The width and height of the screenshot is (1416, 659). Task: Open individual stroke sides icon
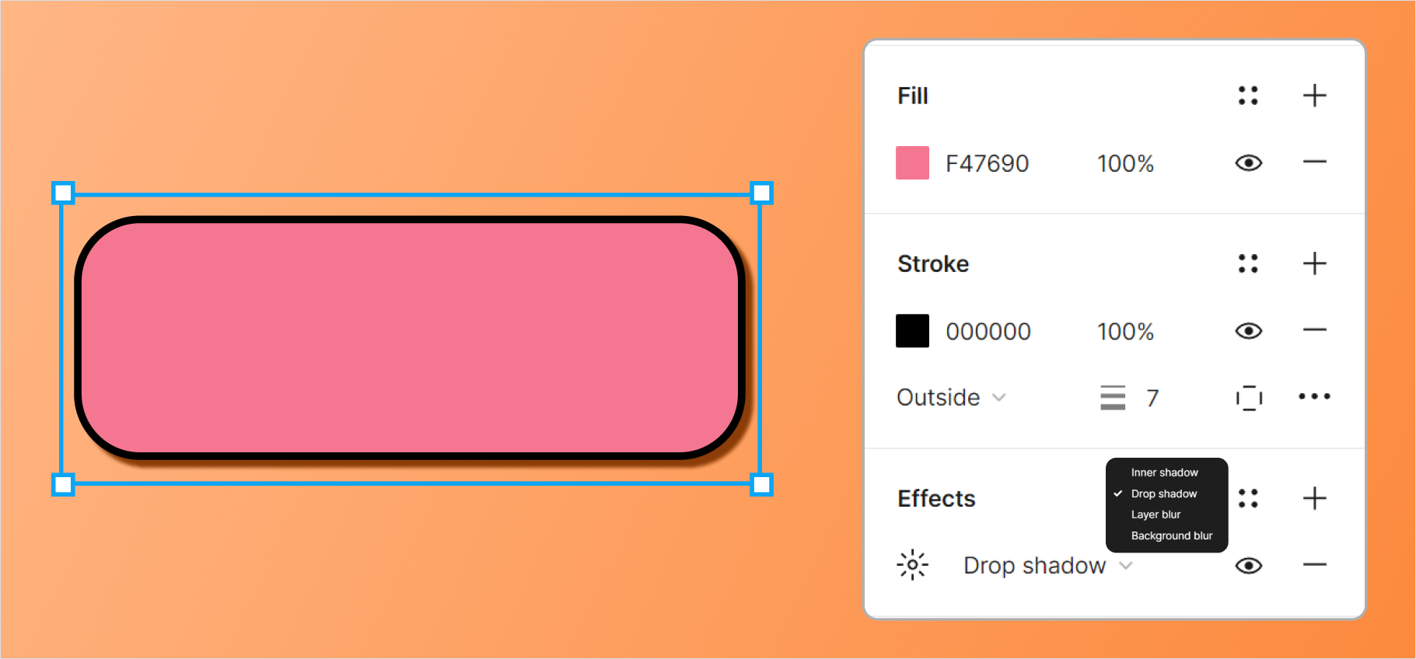point(1249,397)
